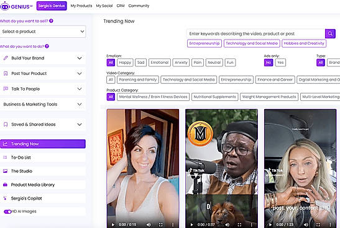Click the help icon beside 'What do you want to do?'
Screen dimensions: 340x228
(x=47, y=46)
